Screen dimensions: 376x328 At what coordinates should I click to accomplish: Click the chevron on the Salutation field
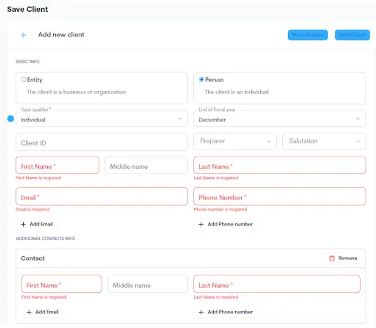(358, 141)
